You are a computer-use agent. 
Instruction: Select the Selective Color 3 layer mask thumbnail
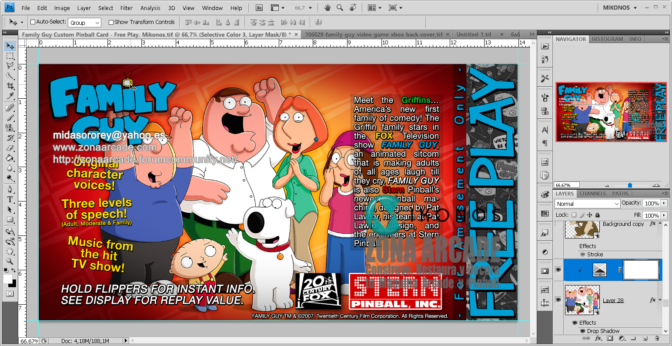(641, 270)
